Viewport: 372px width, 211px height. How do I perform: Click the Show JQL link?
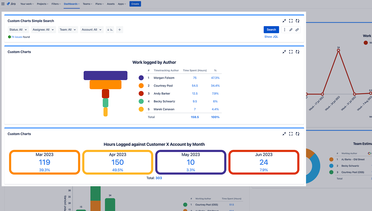(271, 37)
